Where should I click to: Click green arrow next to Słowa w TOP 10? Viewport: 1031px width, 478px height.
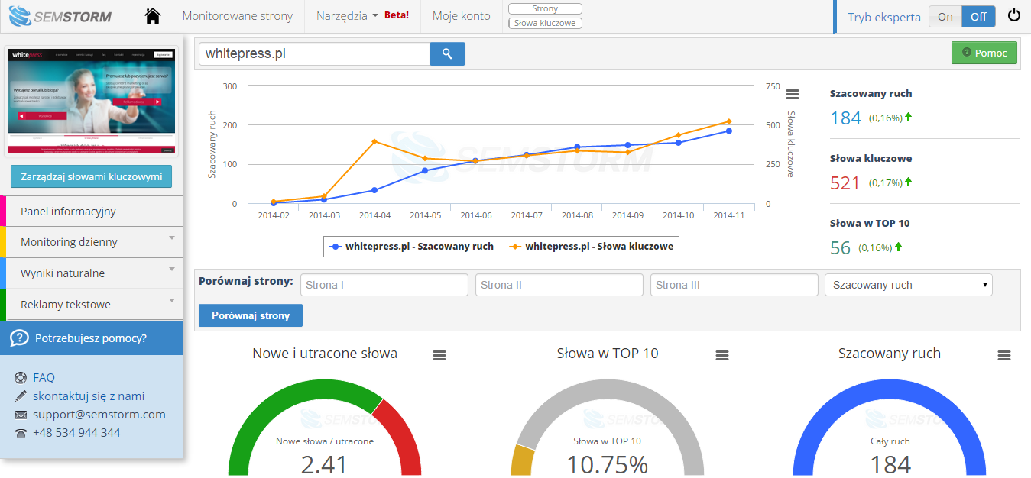[x=899, y=247]
